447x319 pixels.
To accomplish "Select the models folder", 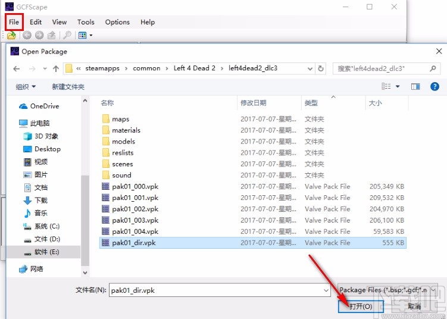I will click(x=253, y=142).
